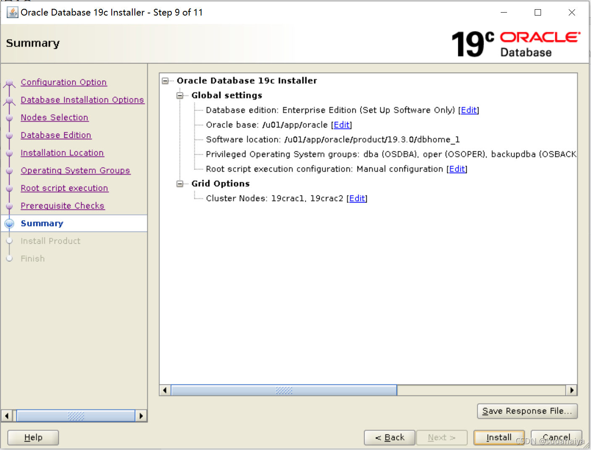Go to Database Edition step
591x450 pixels.
pyautogui.click(x=56, y=135)
